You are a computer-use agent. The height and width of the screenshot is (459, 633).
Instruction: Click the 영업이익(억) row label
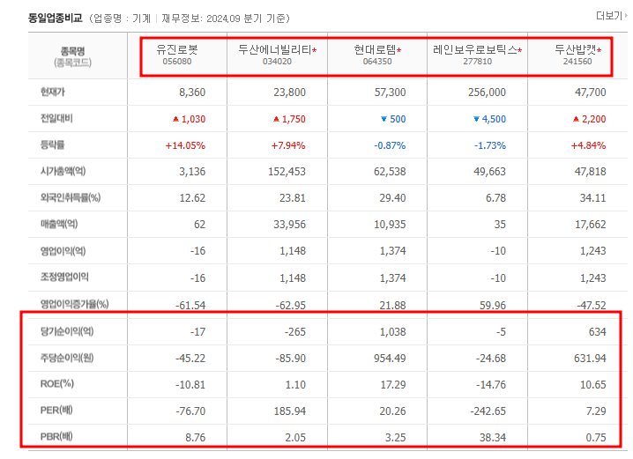coord(63,251)
